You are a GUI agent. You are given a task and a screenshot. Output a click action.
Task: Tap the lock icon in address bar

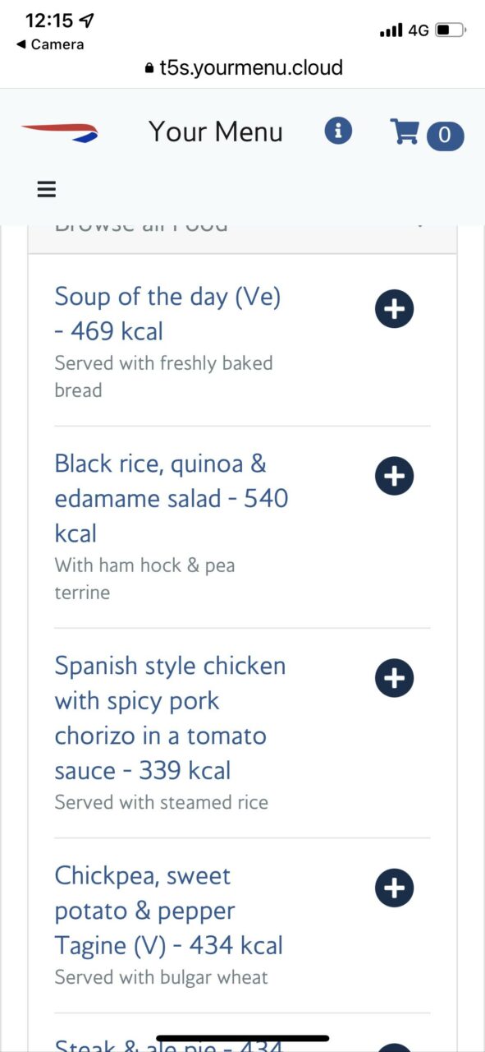tap(149, 69)
